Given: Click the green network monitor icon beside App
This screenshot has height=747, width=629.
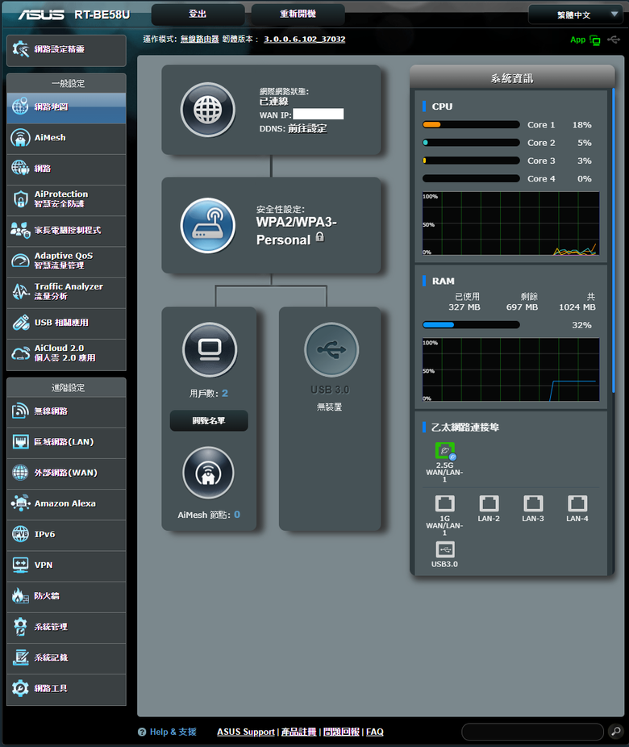Looking at the screenshot, I should 595,40.
